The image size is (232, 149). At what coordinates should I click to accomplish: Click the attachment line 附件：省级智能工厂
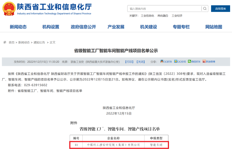(45, 91)
